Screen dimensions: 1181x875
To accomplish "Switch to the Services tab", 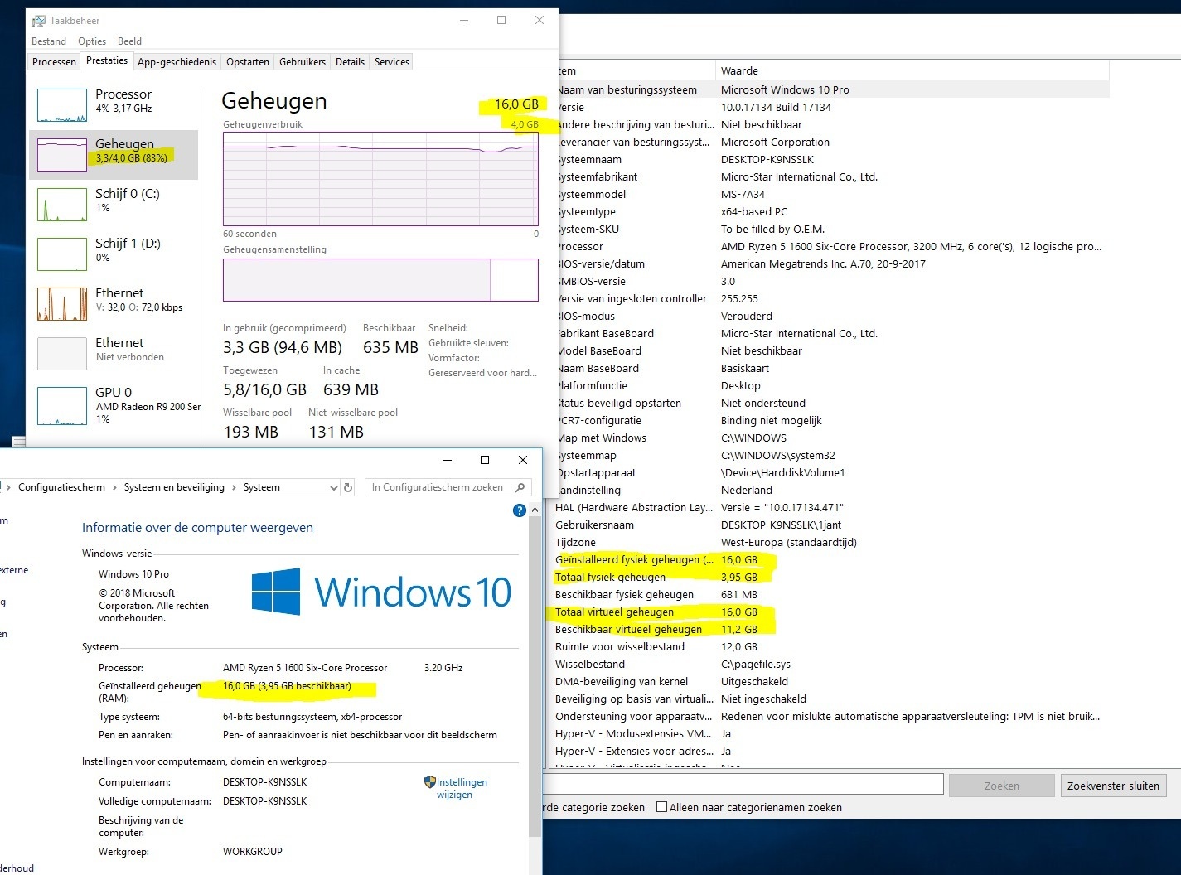I will pos(391,62).
